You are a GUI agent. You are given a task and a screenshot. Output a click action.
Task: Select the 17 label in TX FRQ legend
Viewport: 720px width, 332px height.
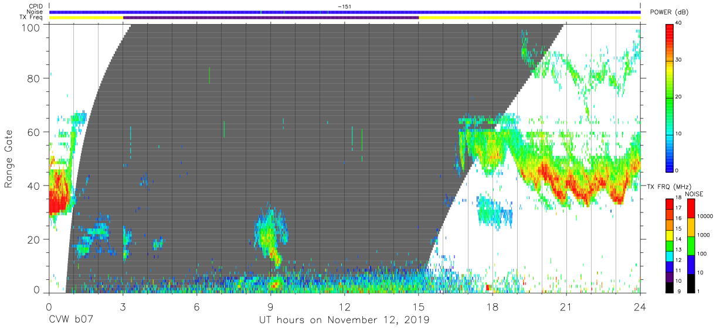tap(679, 208)
